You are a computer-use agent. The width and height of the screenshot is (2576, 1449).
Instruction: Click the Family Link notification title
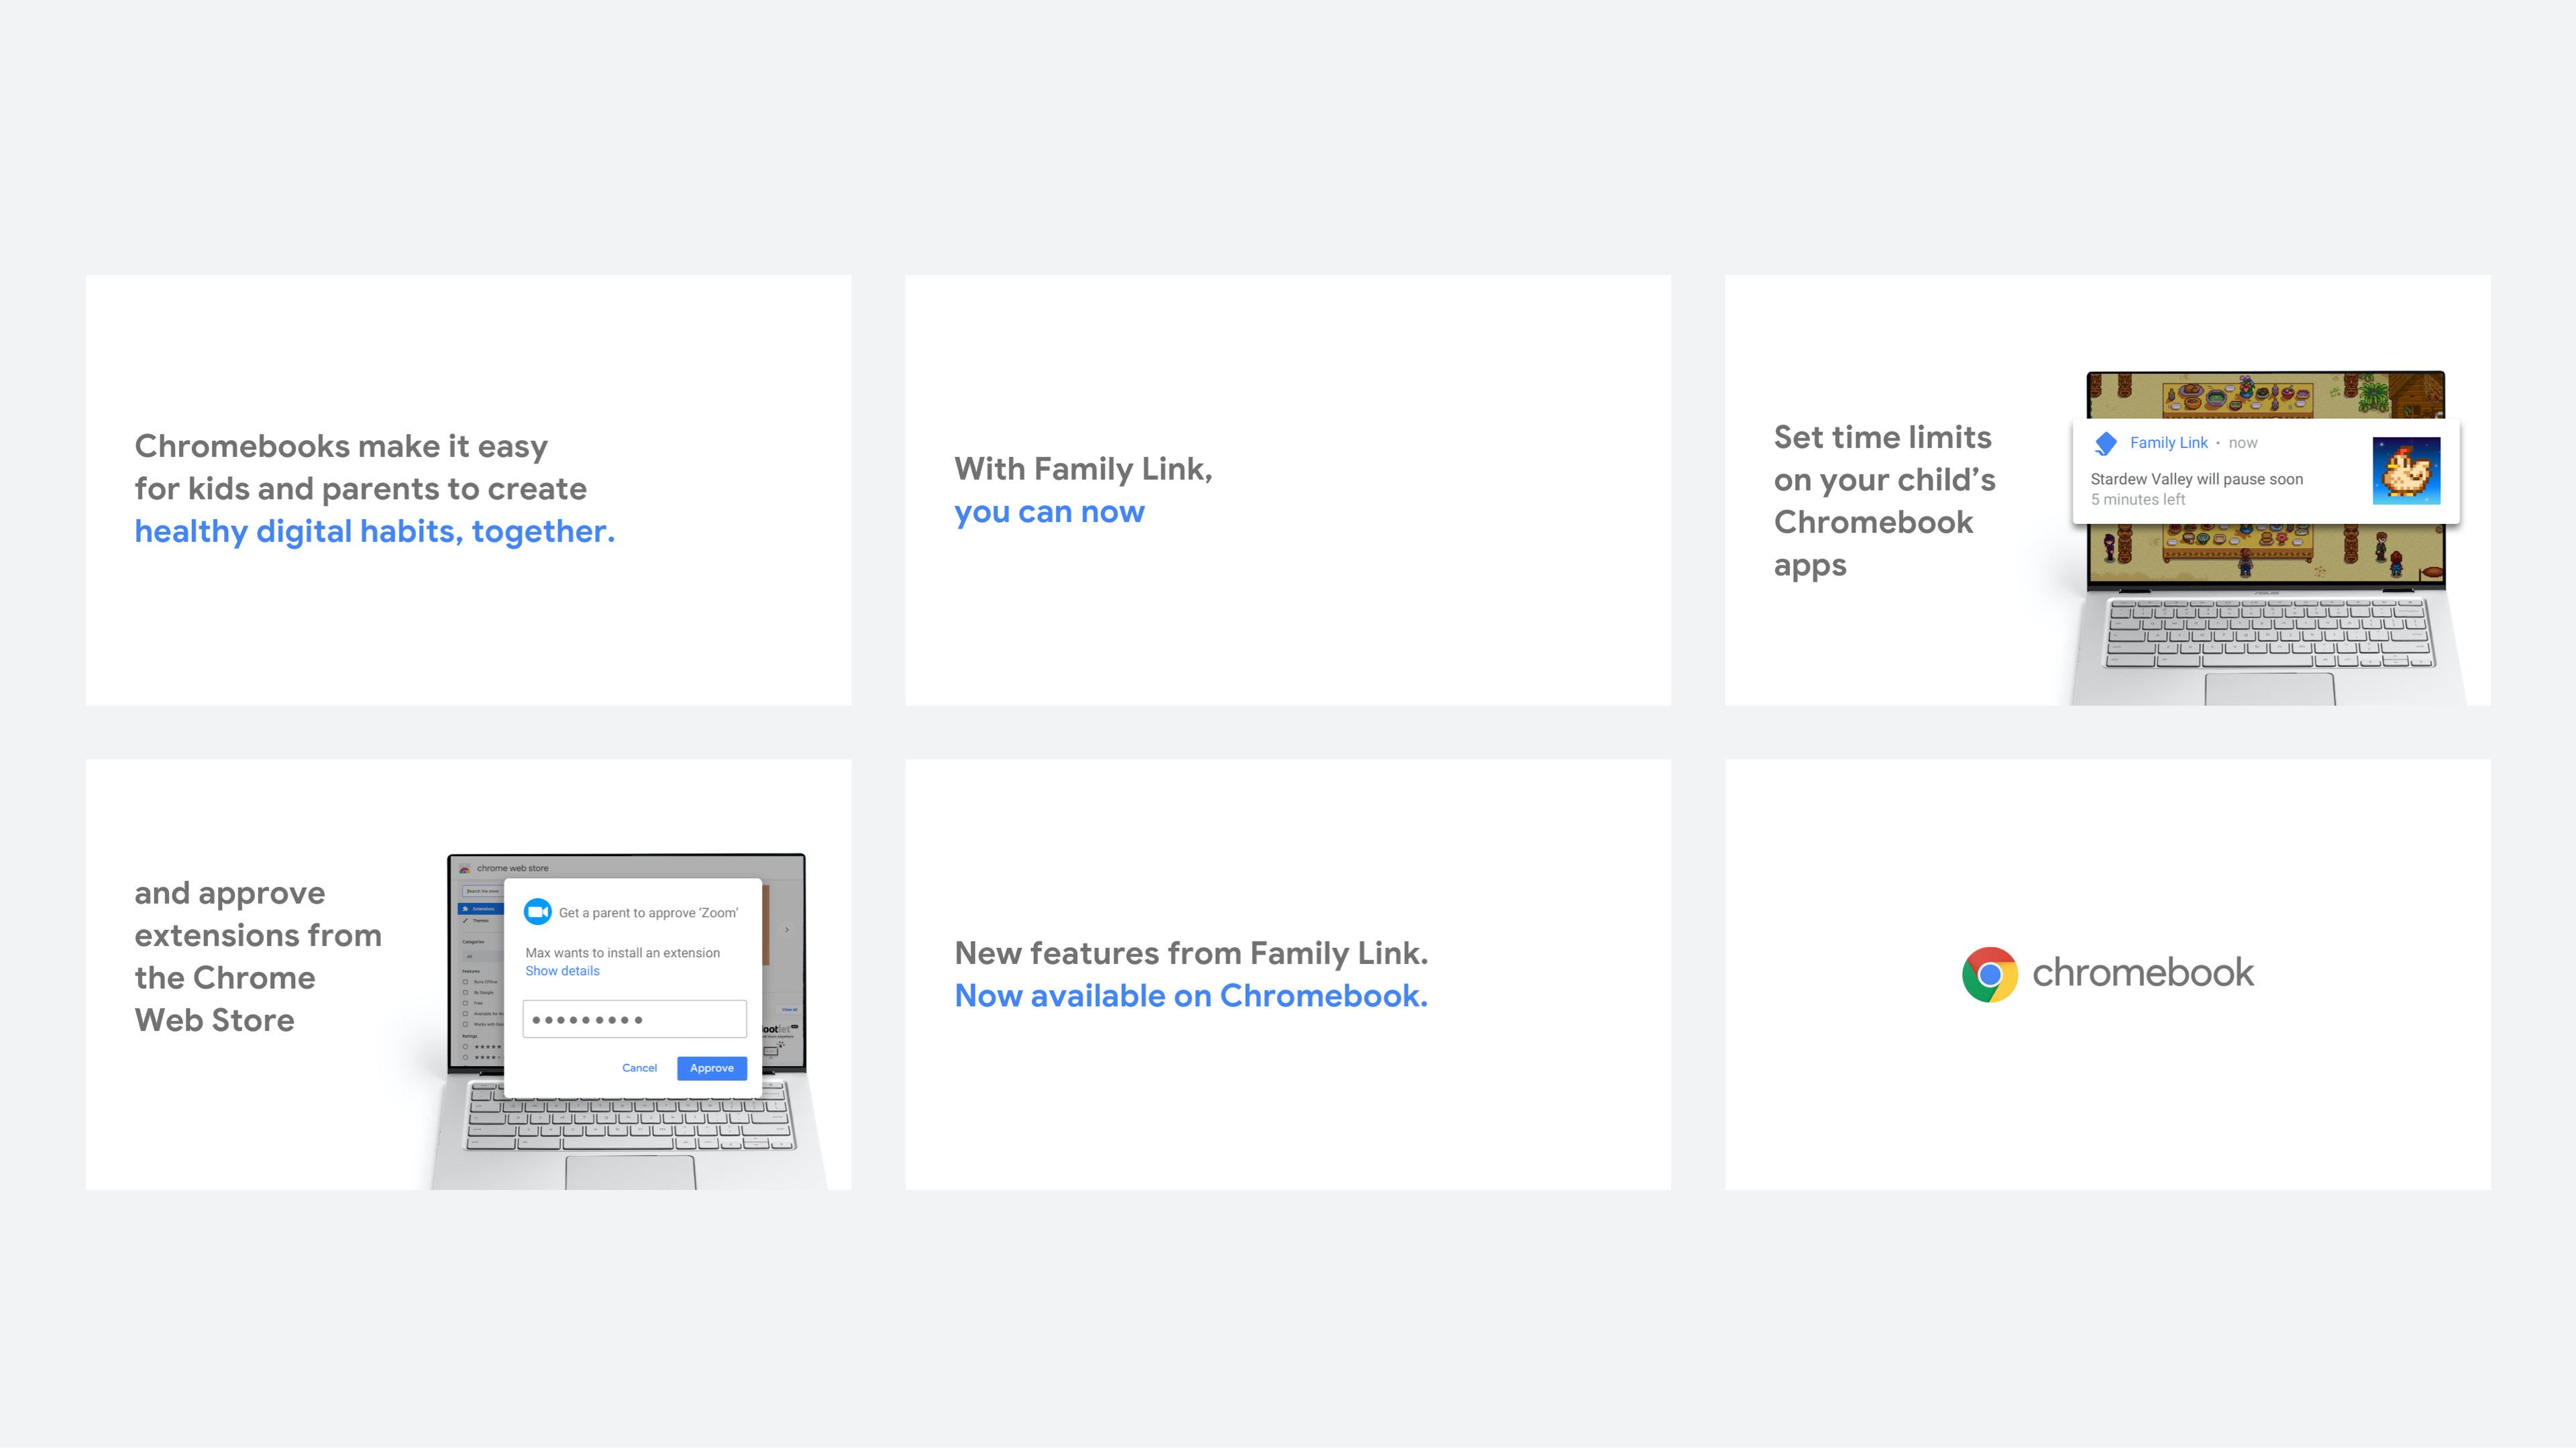point(2168,443)
